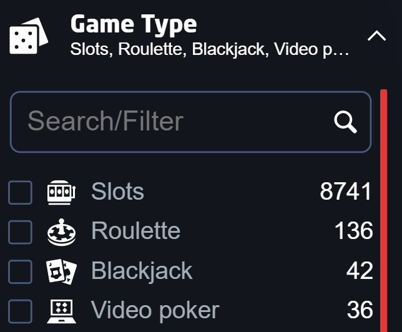Click the slot machine icon
Screen dimensions: 402x332
tap(62, 192)
